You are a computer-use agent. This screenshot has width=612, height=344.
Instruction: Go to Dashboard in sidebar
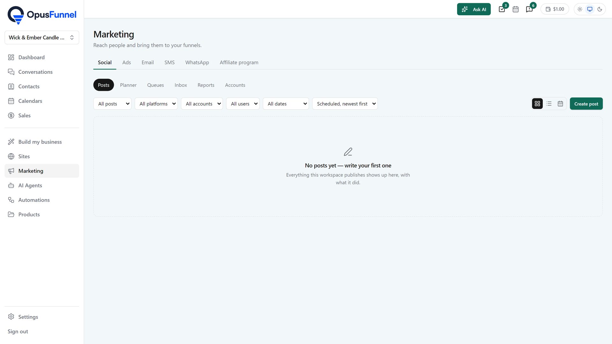[42, 57]
